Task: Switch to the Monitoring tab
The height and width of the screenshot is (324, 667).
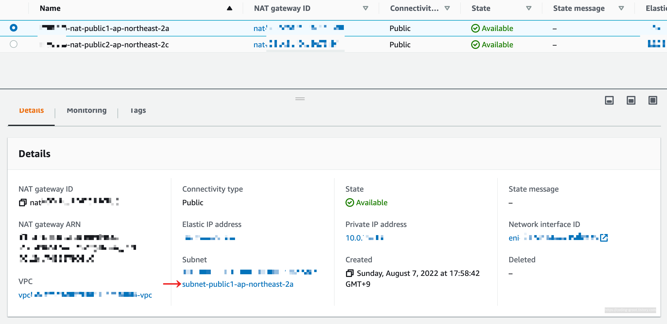Action: click(x=87, y=111)
